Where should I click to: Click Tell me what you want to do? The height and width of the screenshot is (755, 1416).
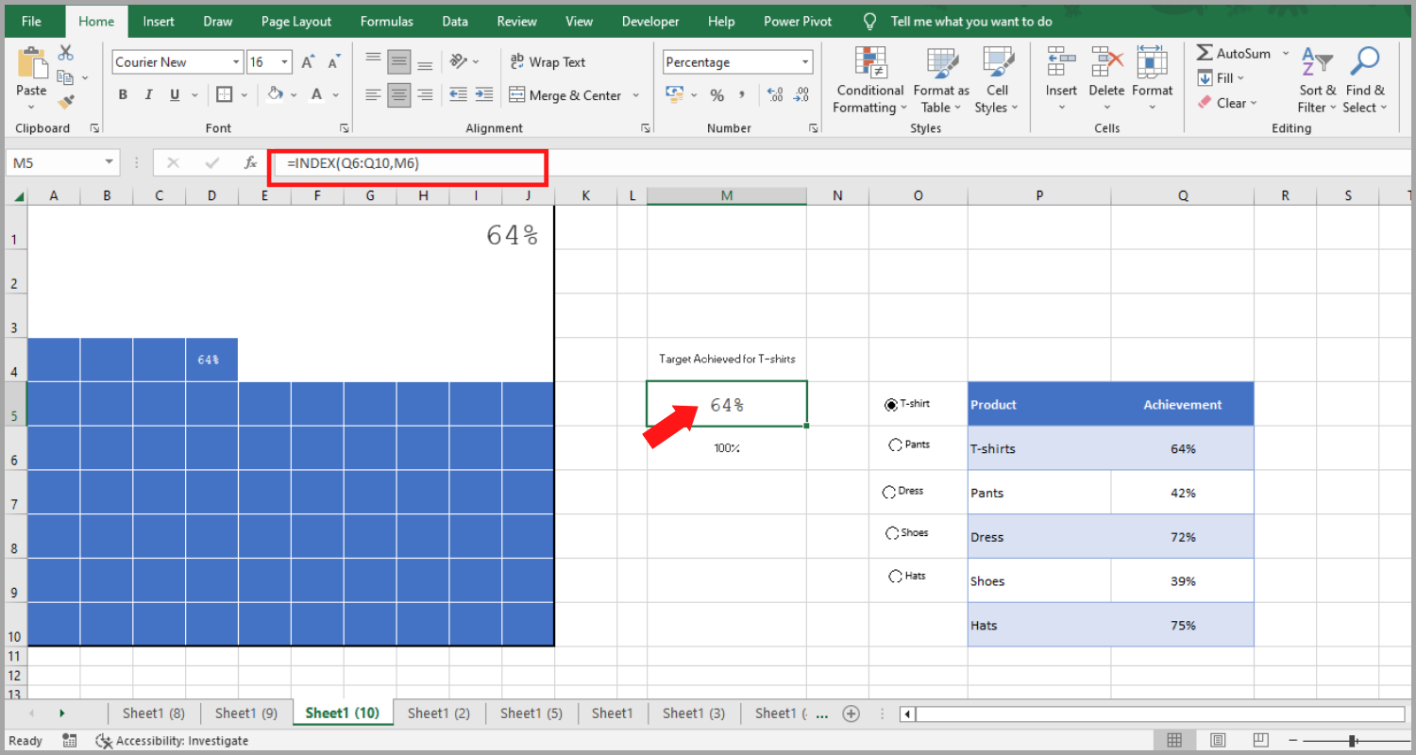click(970, 21)
